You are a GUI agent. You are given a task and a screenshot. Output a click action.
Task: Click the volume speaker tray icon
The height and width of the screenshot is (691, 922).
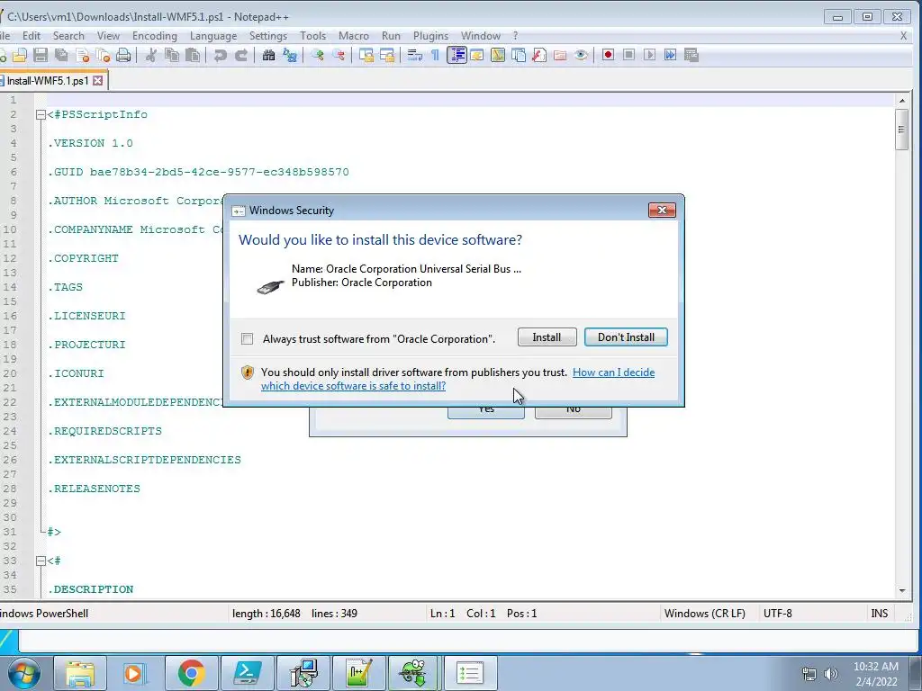(830, 674)
